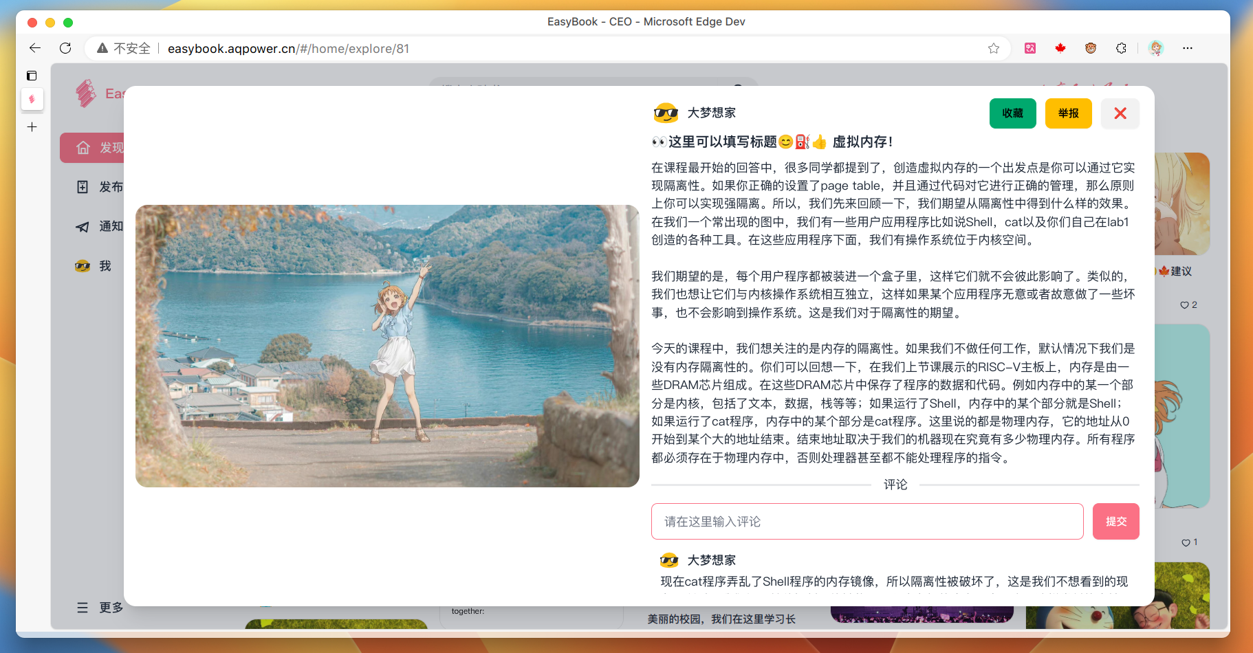
Task: Click the 不安全 site security indicator
Action: pyautogui.click(x=124, y=48)
